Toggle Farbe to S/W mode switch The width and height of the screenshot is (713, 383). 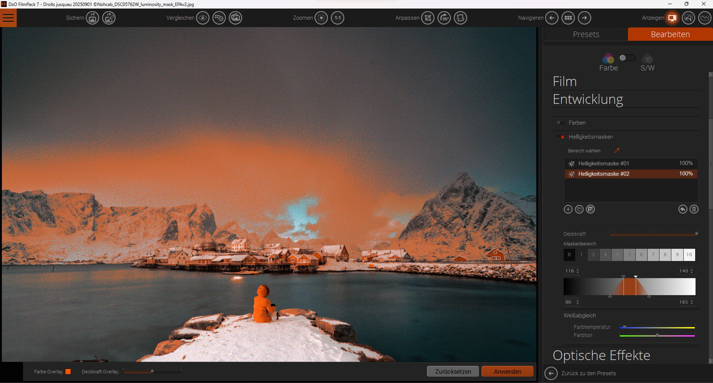click(x=627, y=58)
